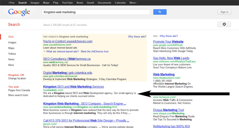Click the www.gsb.columbia.edu/execed URL

(60, 76)
